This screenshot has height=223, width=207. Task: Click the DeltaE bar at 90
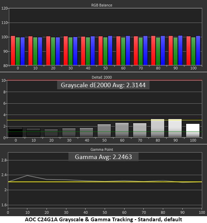point(175,128)
